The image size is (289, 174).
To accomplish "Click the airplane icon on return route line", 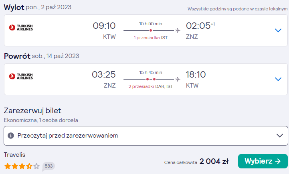I will click(178, 79).
